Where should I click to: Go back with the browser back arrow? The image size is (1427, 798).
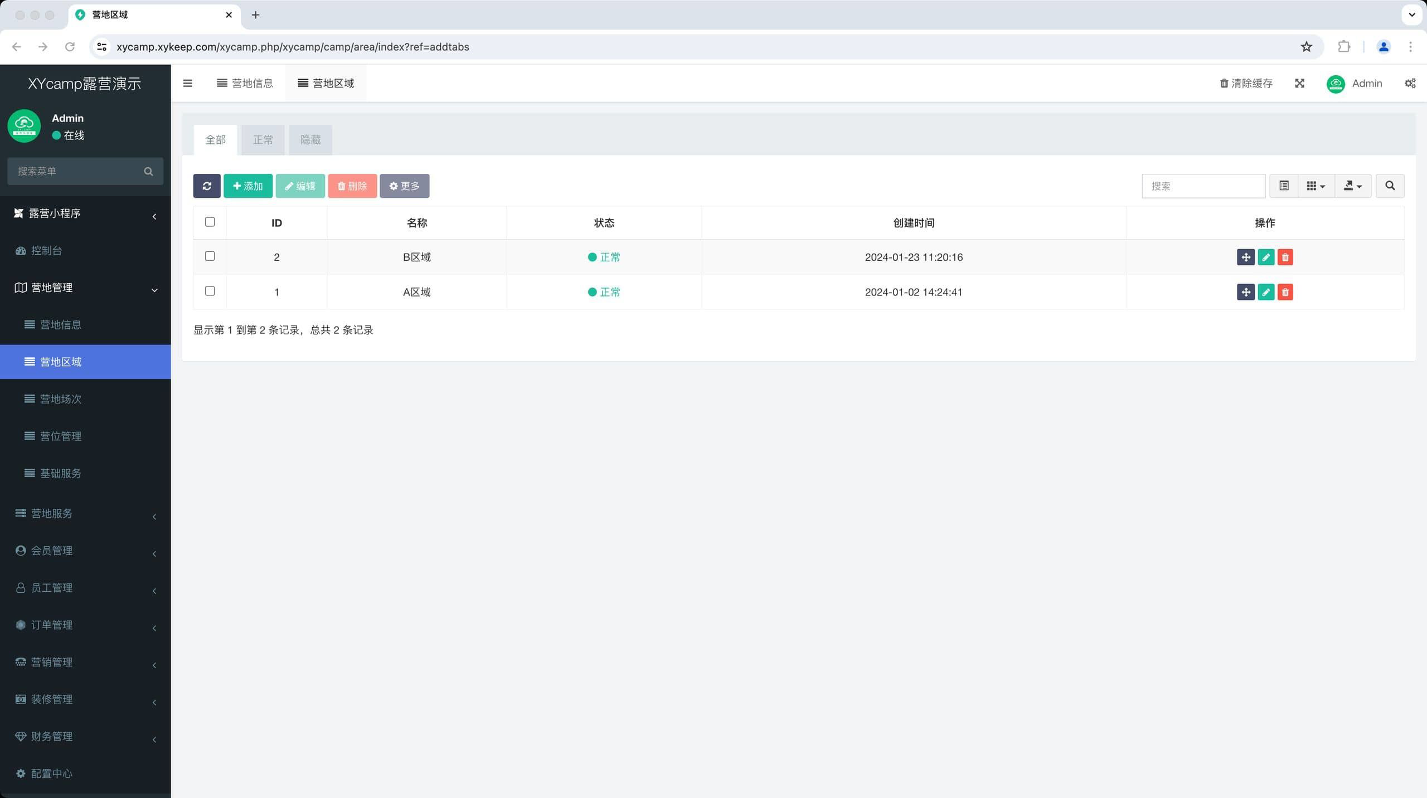coord(17,47)
